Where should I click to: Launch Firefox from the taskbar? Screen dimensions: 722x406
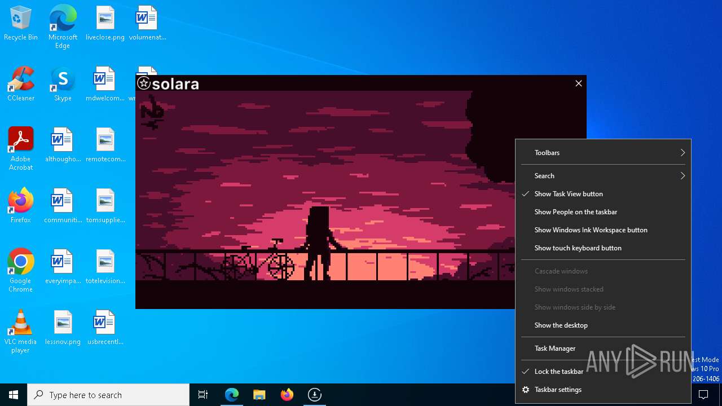click(x=287, y=395)
